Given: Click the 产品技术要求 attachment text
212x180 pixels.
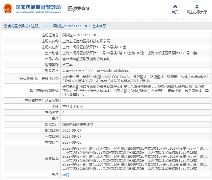Looking at the screenshot, I should click(72, 107).
